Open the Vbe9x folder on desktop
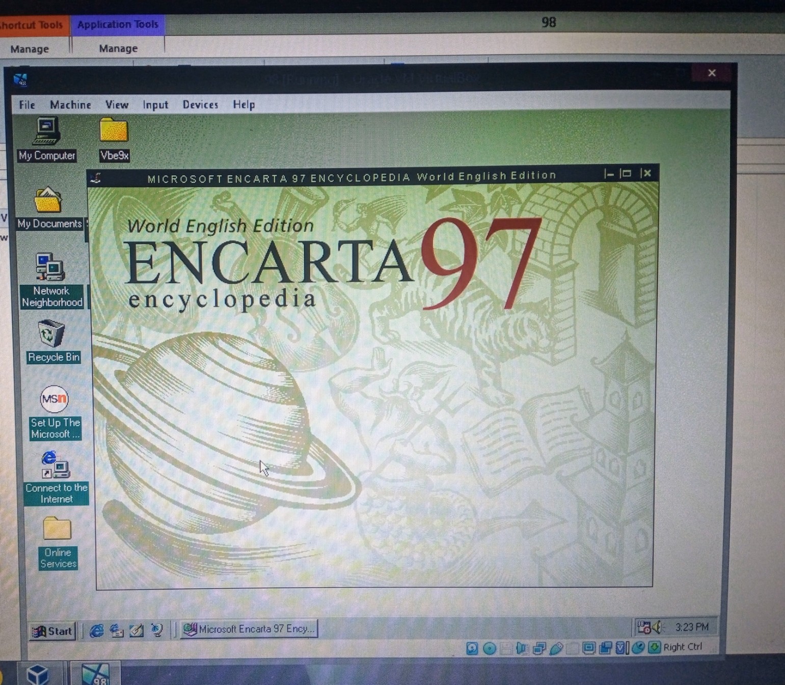The image size is (785, 685). pyautogui.click(x=114, y=140)
